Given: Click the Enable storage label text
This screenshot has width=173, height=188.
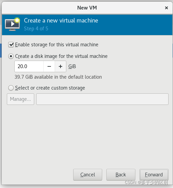Looking at the screenshot, I should (56, 45).
